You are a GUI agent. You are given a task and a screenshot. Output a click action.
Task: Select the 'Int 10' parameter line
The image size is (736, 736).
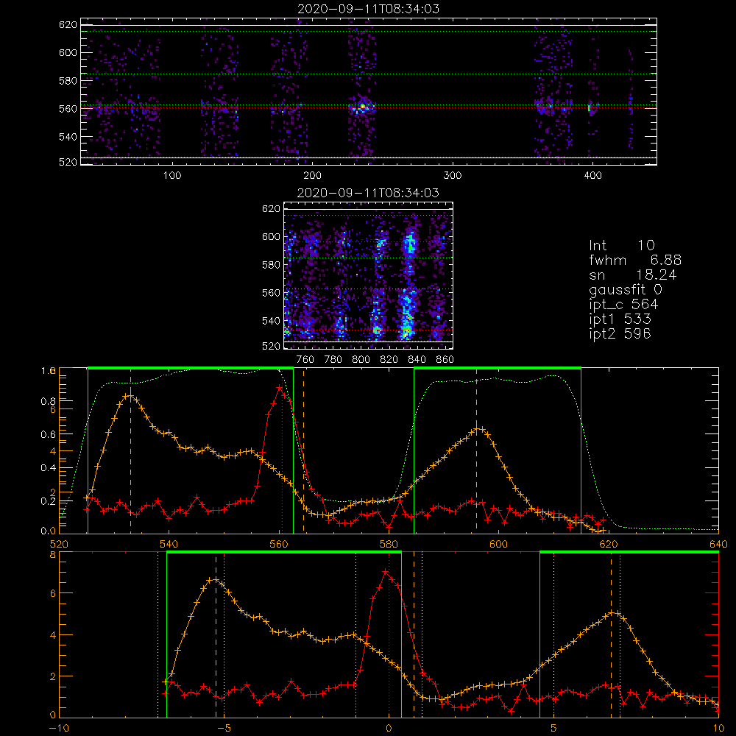[x=621, y=245]
